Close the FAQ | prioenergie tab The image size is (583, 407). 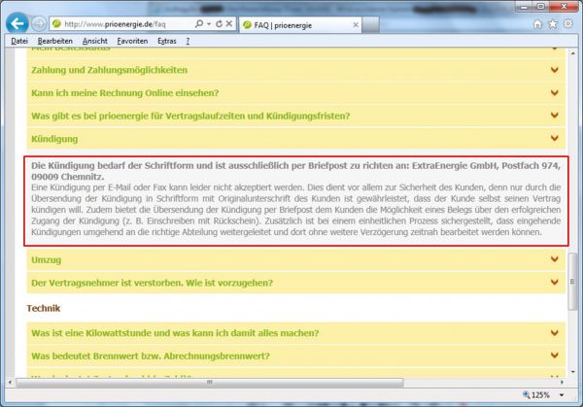pyautogui.click(x=356, y=25)
